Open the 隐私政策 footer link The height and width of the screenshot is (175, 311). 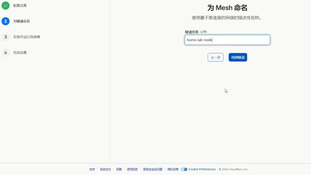(x=173, y=169)
